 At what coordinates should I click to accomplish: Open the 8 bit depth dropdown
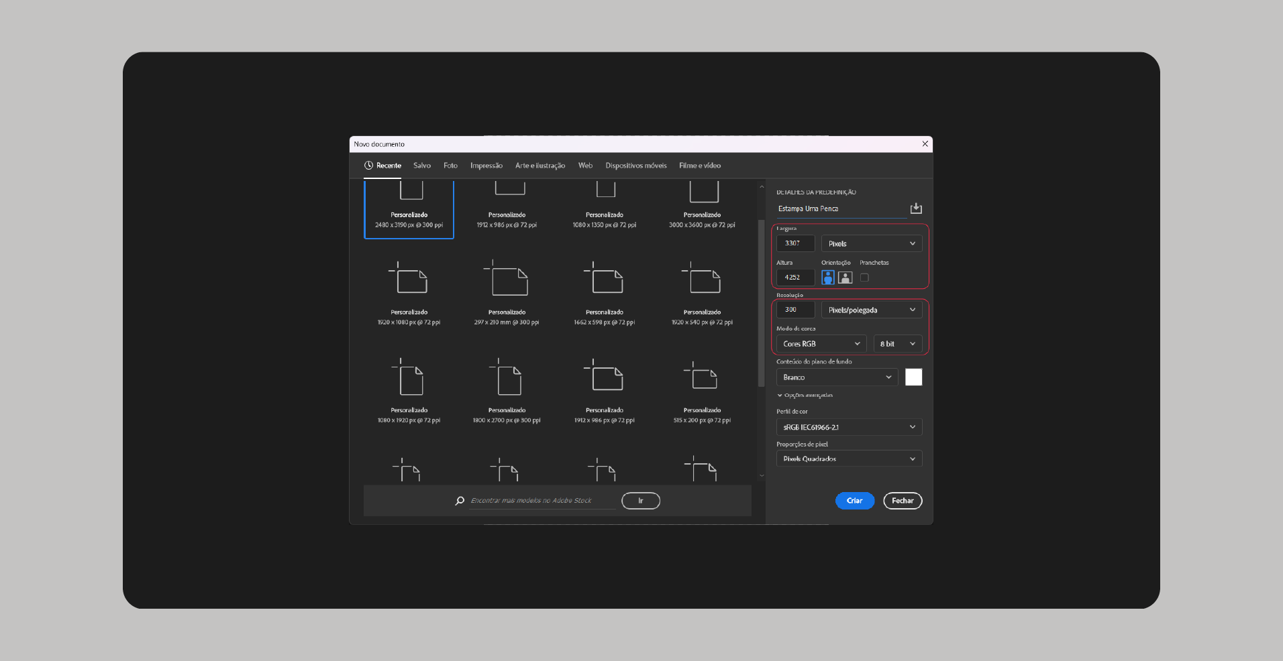coord(898,344)
